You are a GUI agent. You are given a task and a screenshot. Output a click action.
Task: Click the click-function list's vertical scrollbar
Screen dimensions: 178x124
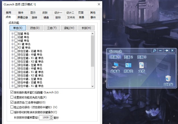93,50
